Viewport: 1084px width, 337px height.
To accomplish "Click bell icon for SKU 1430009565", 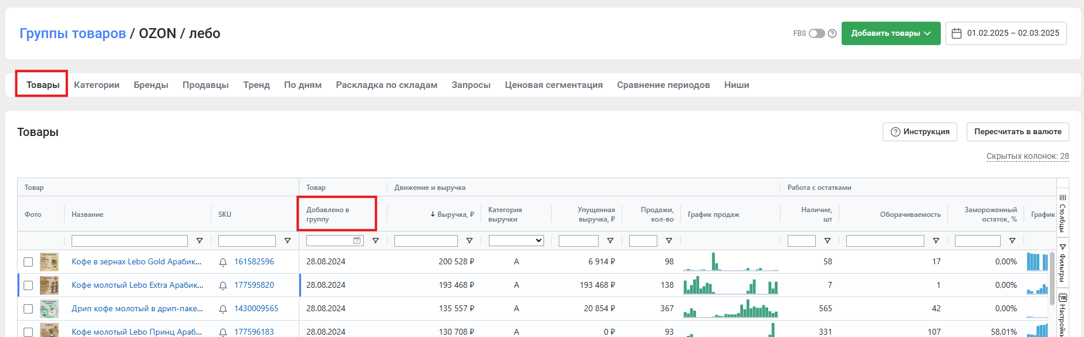I will (223, 309).
